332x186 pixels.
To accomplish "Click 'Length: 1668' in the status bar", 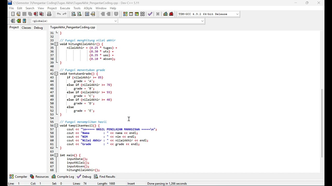I will point(106,184).
